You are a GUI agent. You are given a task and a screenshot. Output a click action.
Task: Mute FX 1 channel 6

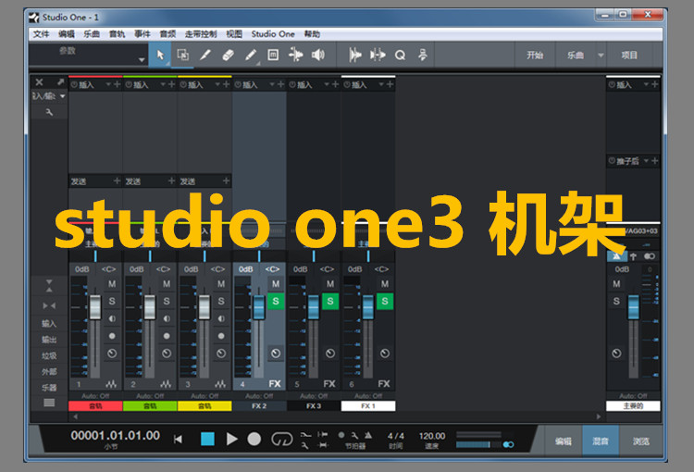[x=385, y=284]
